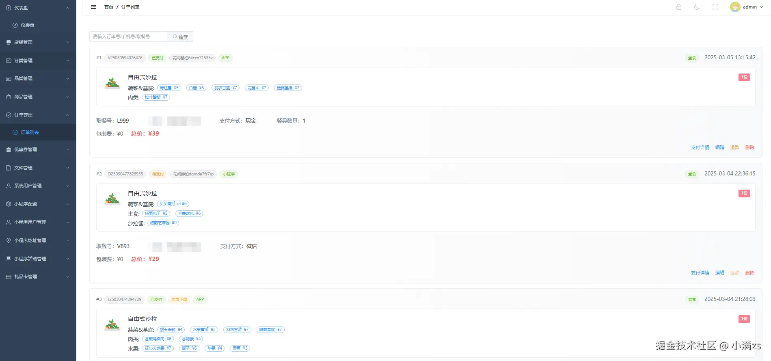The image size is (771, 361).
Task: Toggle dark mode with the moon icon
Action: [697, 7]
